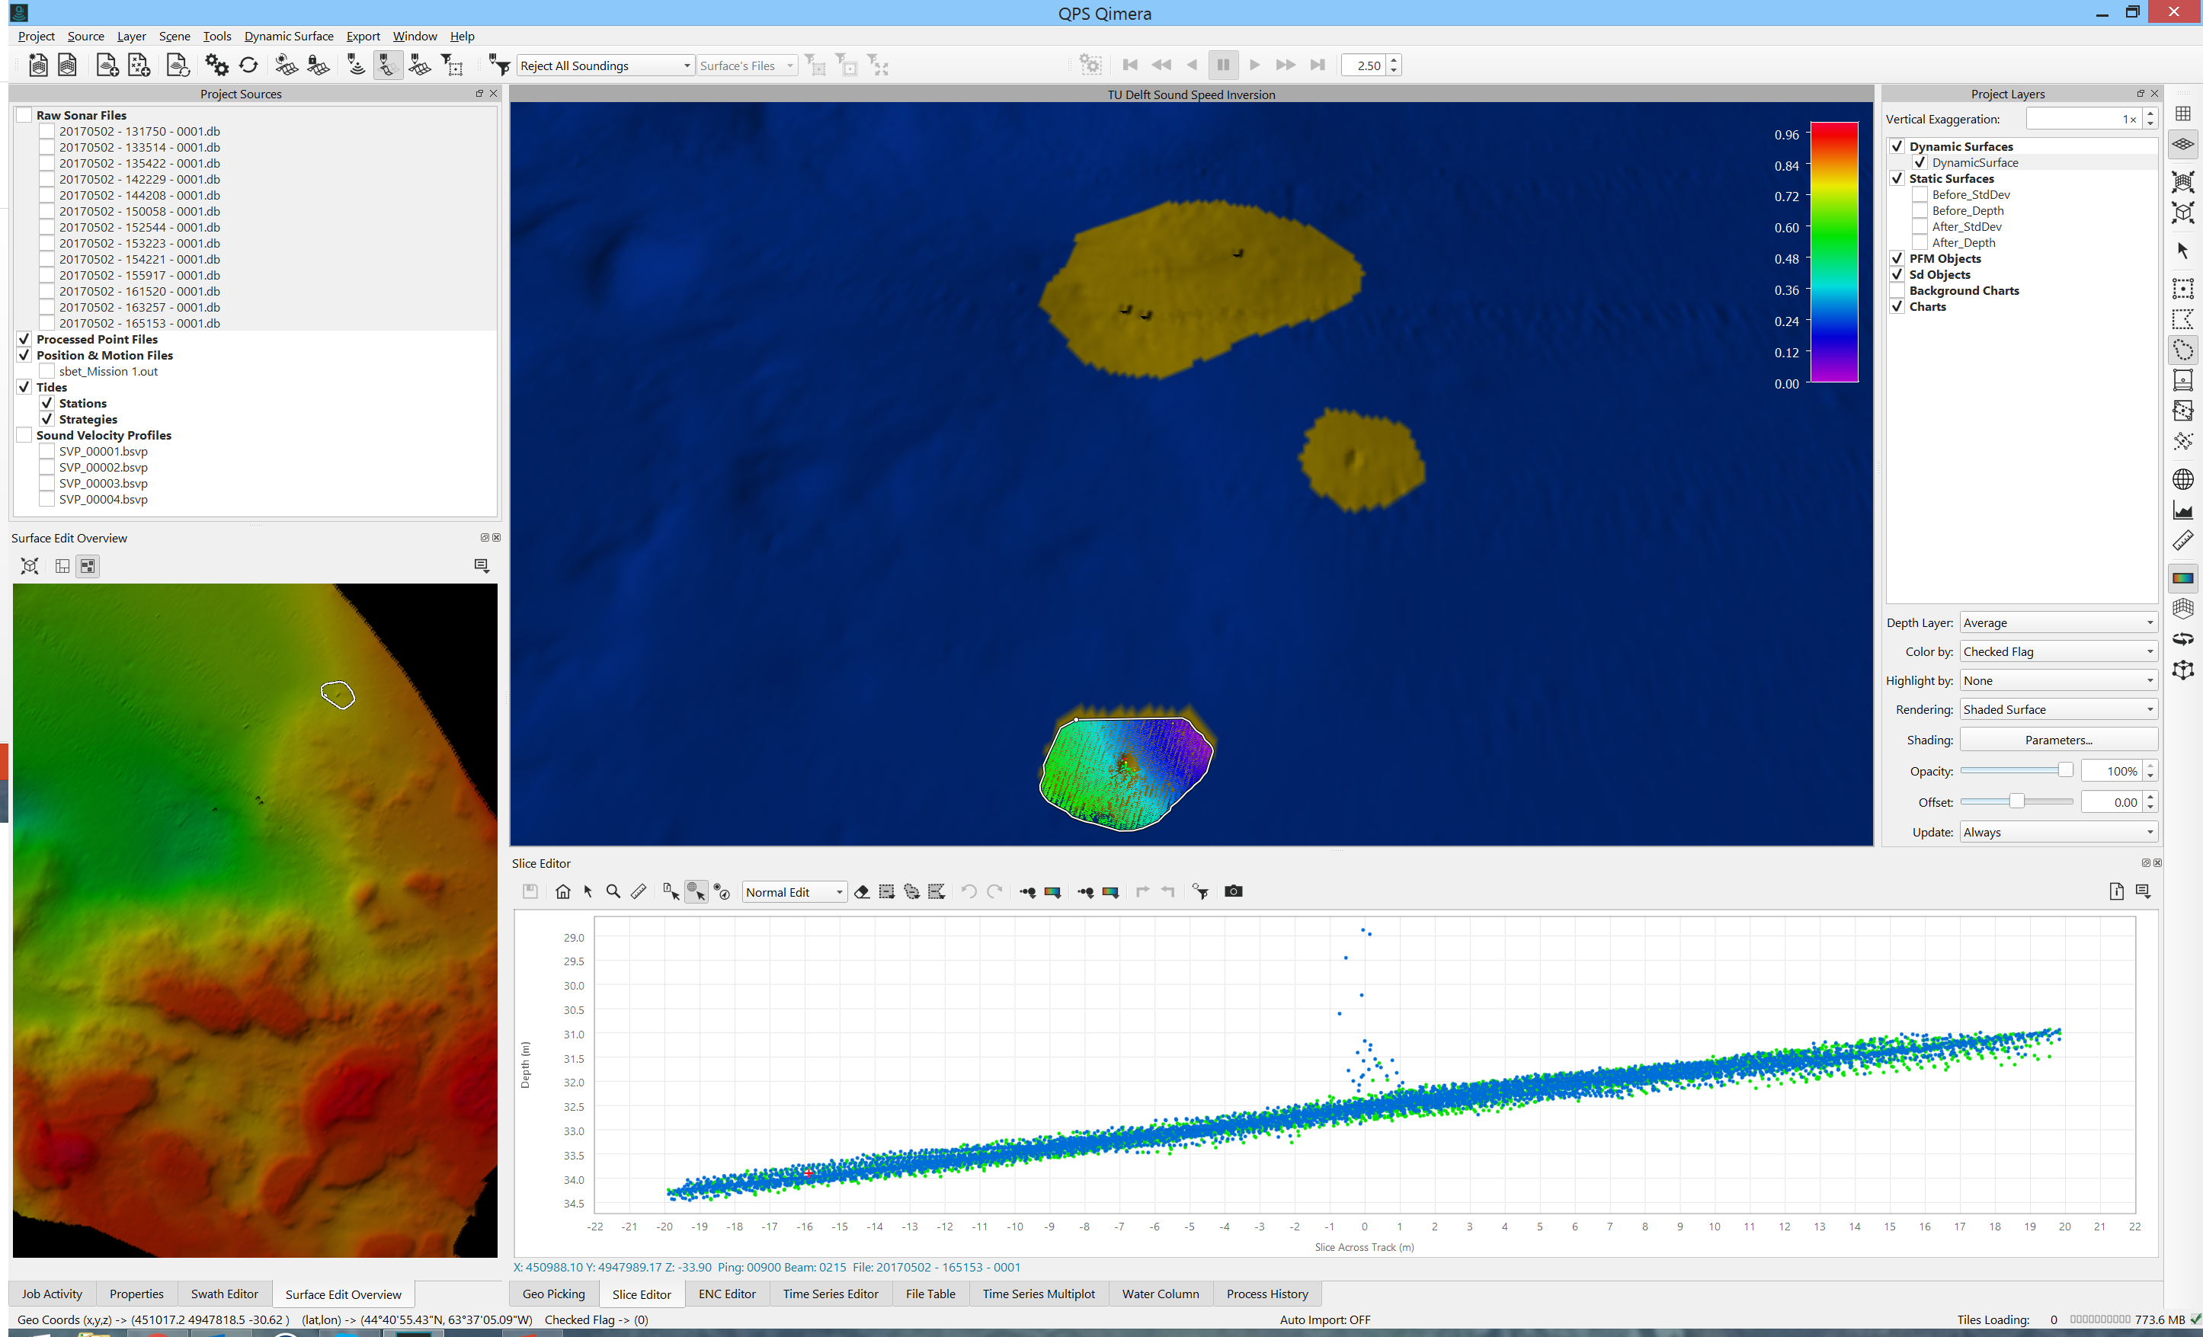This screenshot has width=2203, height=1337.
Task: Select the magnifier zoom tool in Slice Editor
Action: pos(613,891)
